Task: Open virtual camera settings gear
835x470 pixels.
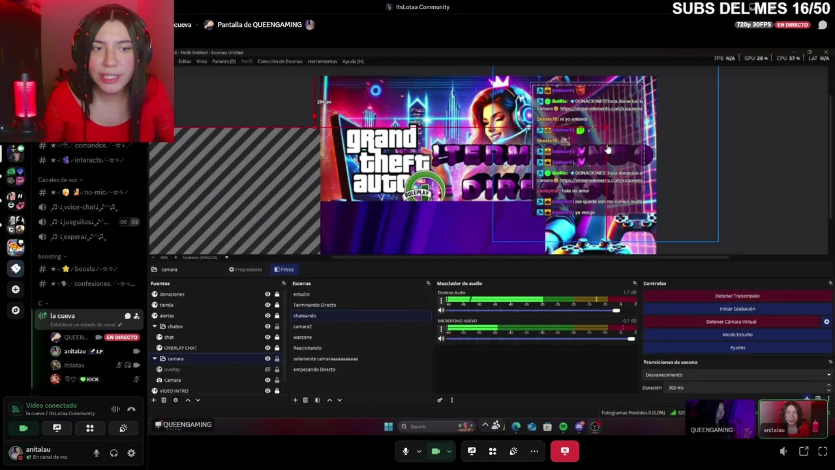Action: (827, 322)
